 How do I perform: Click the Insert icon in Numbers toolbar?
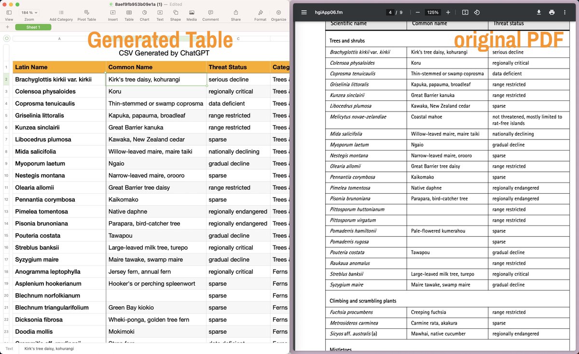[112, 13]
